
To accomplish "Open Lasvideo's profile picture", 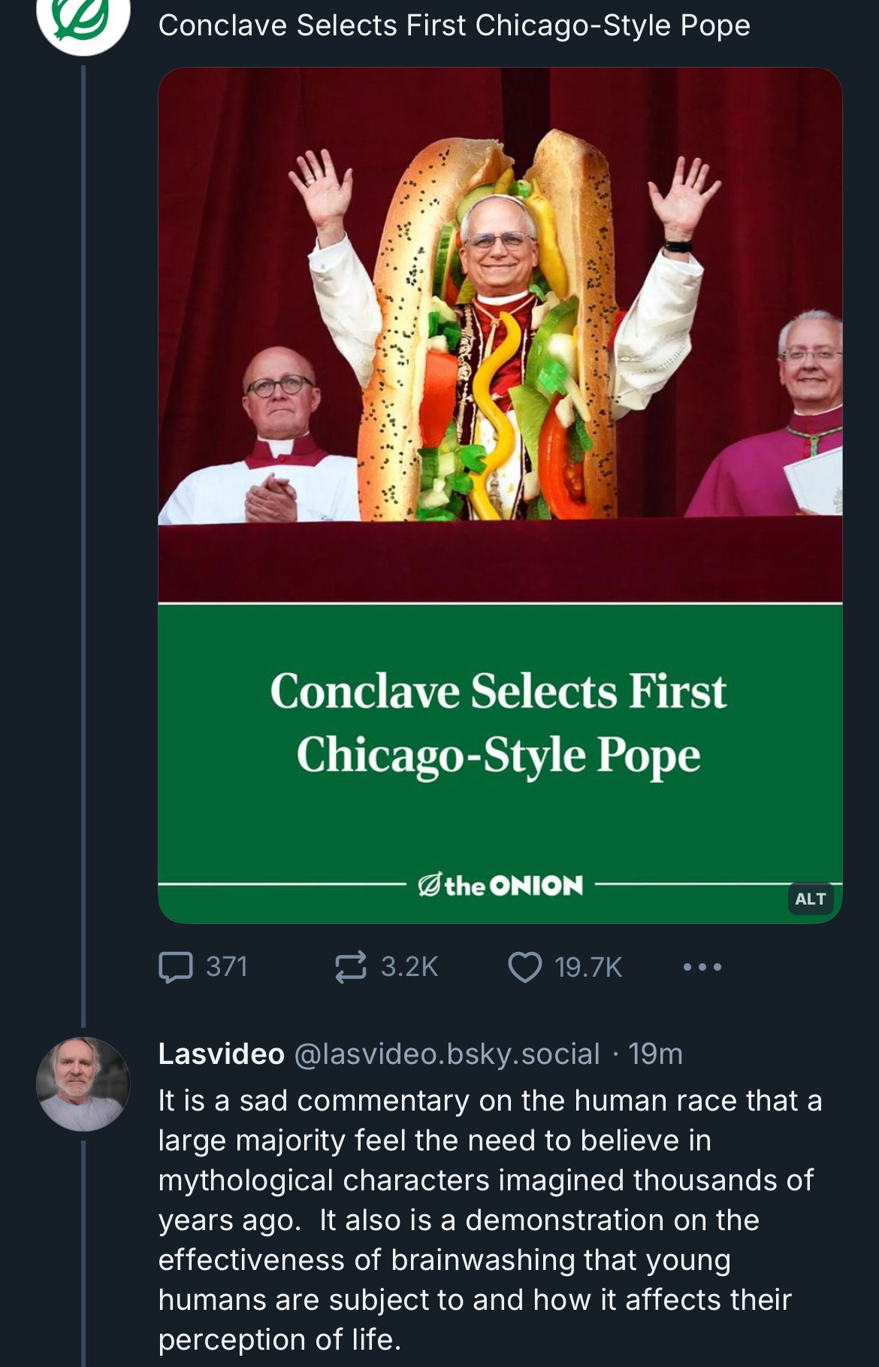I will coord(83,1084).
